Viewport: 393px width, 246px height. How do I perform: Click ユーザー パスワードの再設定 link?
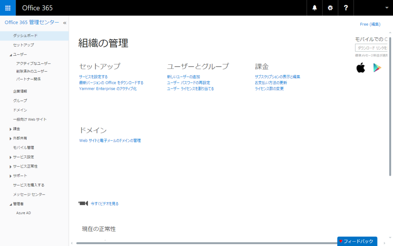pyautogui.click(x=188, y=83)
